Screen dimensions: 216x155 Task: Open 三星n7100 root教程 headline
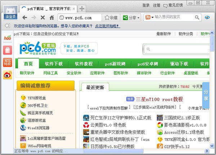pyautogui.click(x=159, y=99)
